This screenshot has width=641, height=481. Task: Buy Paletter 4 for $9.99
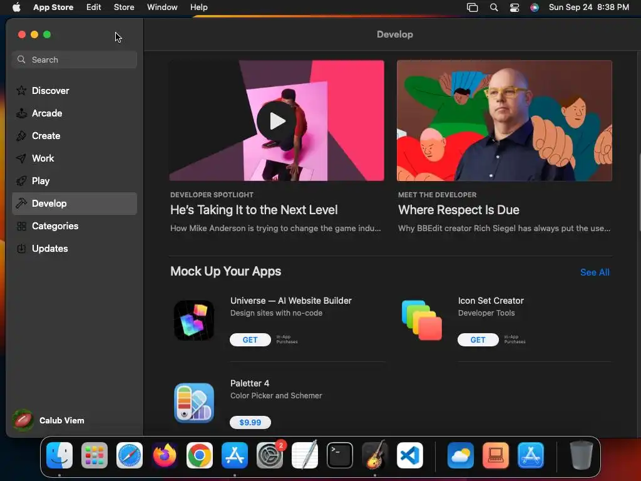pos(250,423)
